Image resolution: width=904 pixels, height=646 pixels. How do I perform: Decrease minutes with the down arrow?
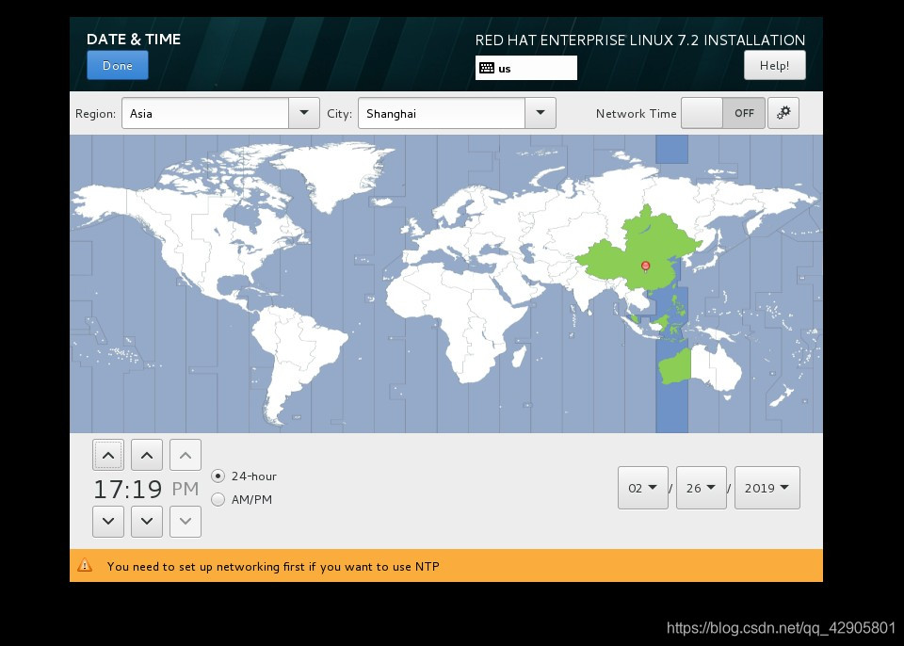pyautogui.click(x=147, y=522)
